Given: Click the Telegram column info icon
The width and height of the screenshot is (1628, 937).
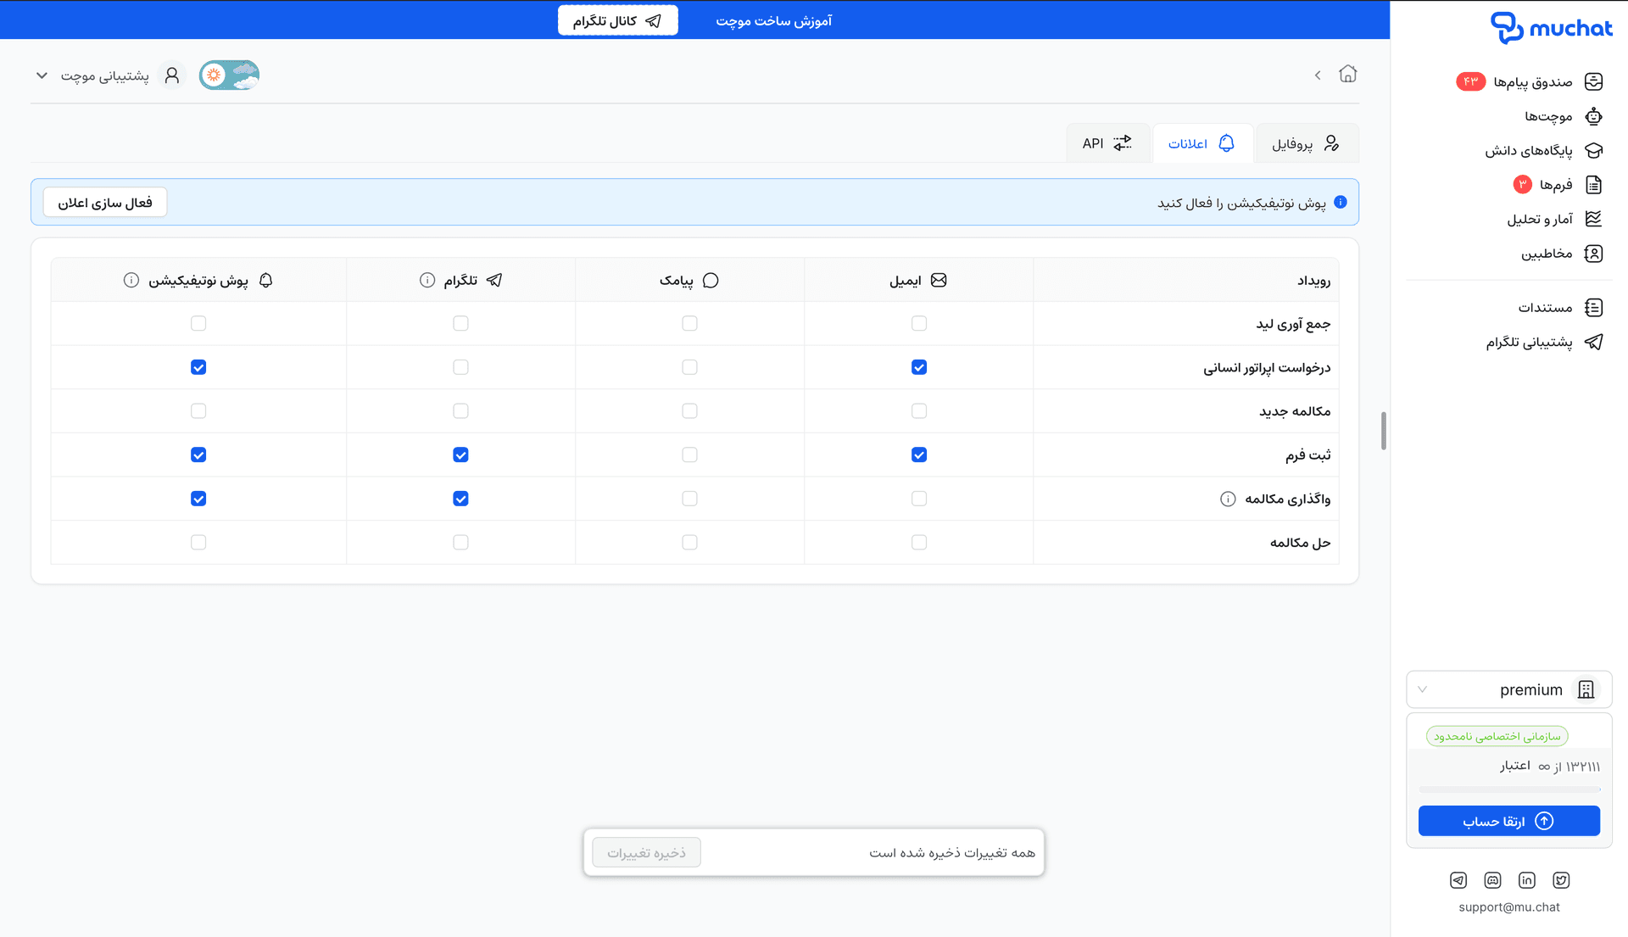Looking at the screenshot, I should 427,280.
